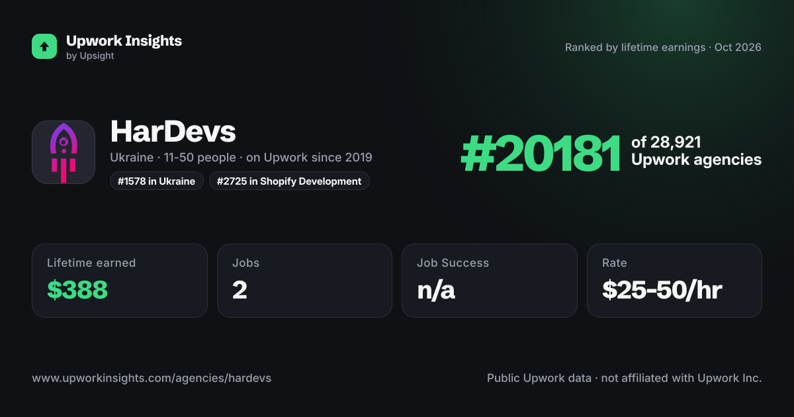Viewport: 794px width, 417px height.
Task: Open the upworkinsights.com/agencies/hardevs URL
Action: coord(152,378)
